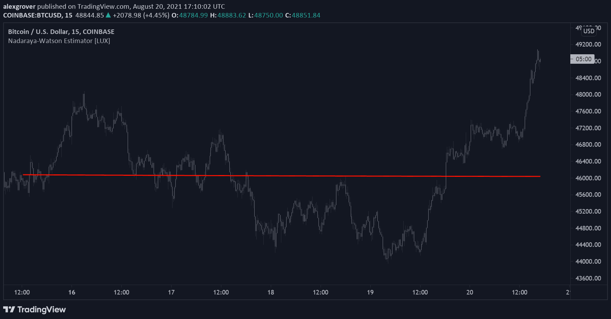611x319 pixels.
Task: Click the low value 48750.00
Action: 269,15
